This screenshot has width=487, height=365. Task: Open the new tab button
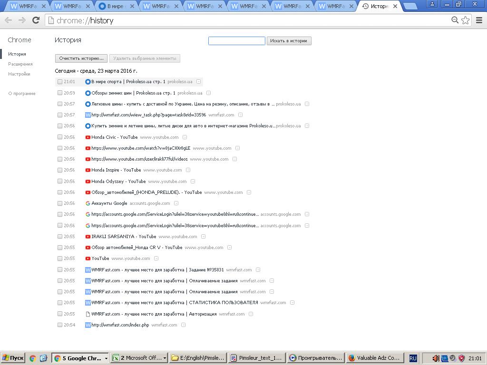(410, 7)
